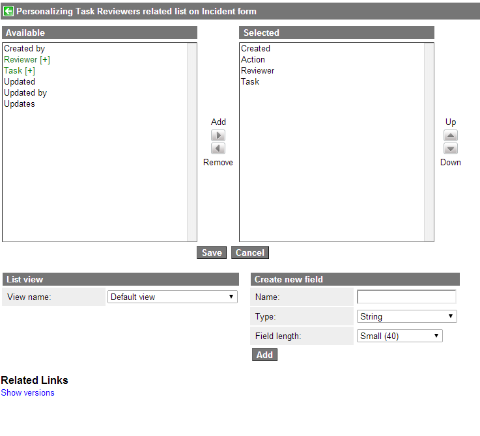
Task: Select Created by in Available list
Action: [95, 48]
